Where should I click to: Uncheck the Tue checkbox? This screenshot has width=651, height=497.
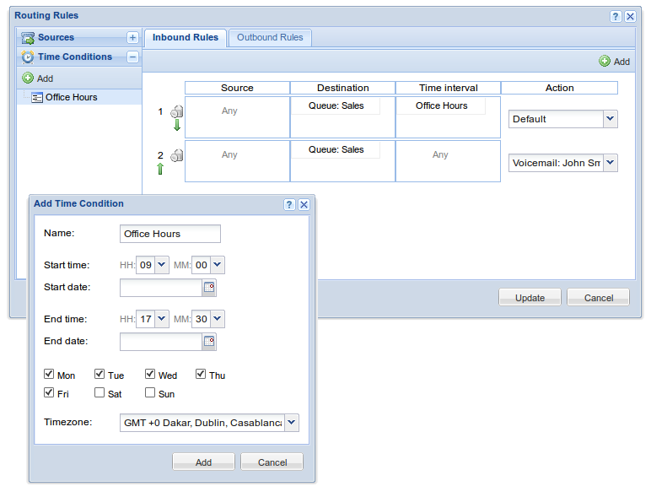coord(100,374)
